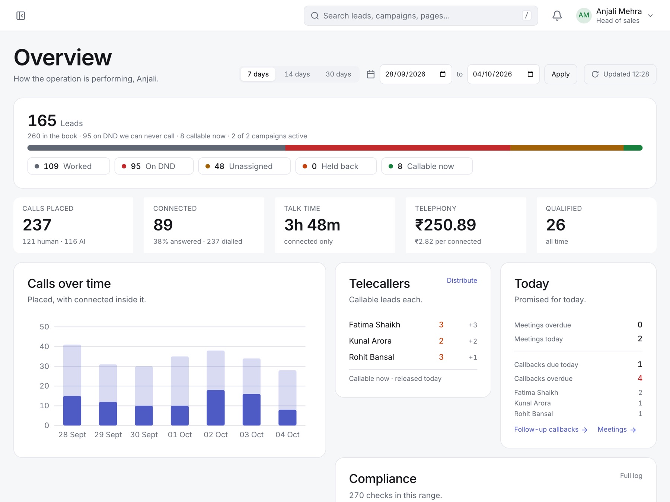The height and width of the screenshot is (502, 670).
Task: Focus the search leads, campaigns, pages field
Action: click(421, 16)
